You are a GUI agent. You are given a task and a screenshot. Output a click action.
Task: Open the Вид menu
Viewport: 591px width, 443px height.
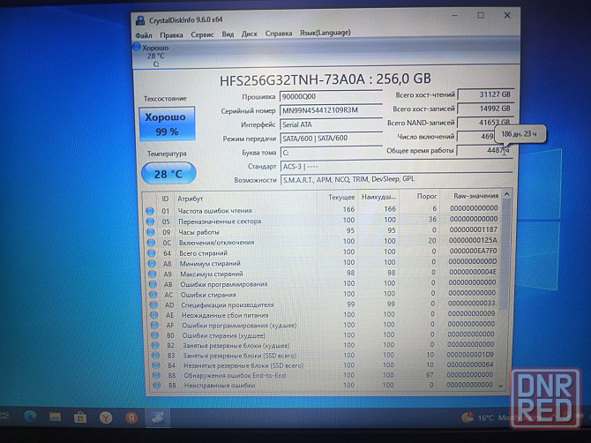228,34
